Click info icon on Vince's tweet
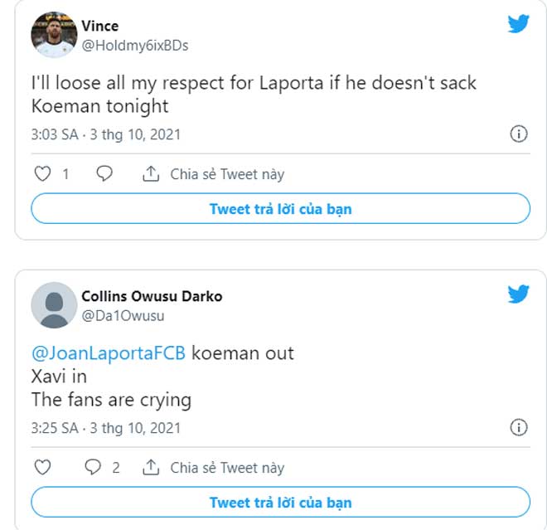 [x=519, y=134]
